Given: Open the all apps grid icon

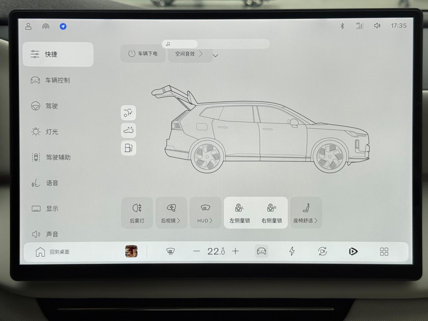Looking at the screenshot, I should 384,251.
